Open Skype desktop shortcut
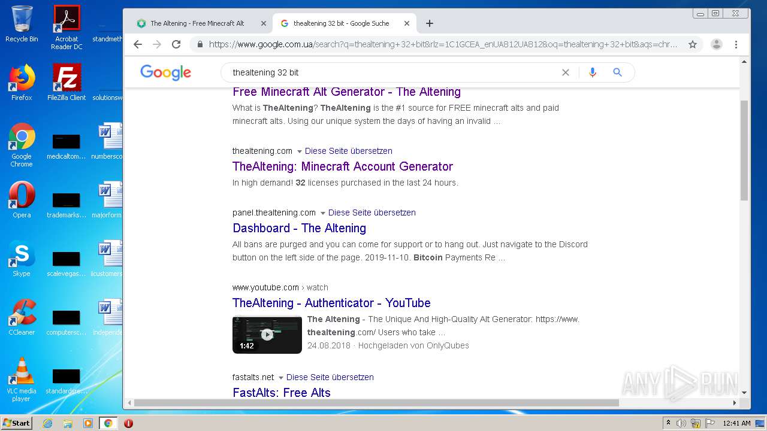The image size is (767, 431). coord(22,259)
